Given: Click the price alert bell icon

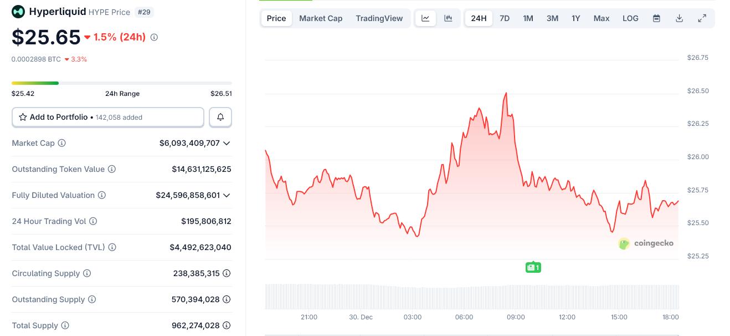Looking at the screenshot, I should click(220, 117).
